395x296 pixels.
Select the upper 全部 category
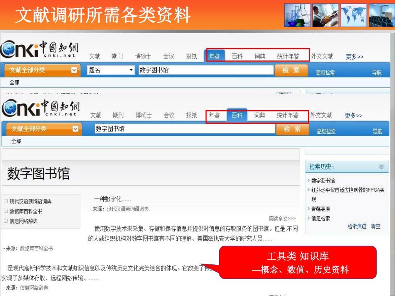pyautogui.click(x=14, y=82)
